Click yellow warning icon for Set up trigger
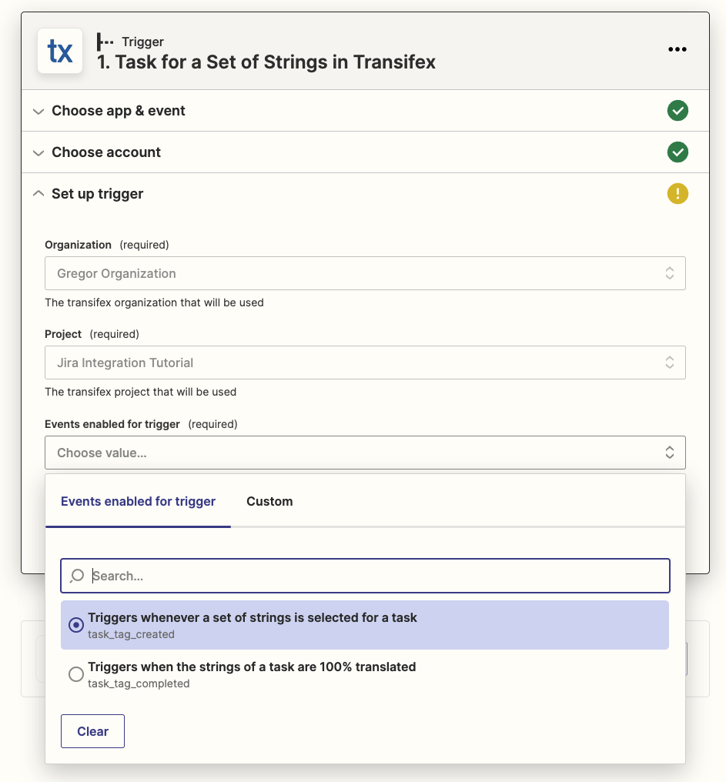This screenshot has height=782, width=726. click(x=677, y=193)
